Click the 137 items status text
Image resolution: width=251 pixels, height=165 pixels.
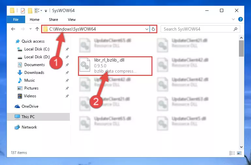pyautogui.click(x=19, y=153)
